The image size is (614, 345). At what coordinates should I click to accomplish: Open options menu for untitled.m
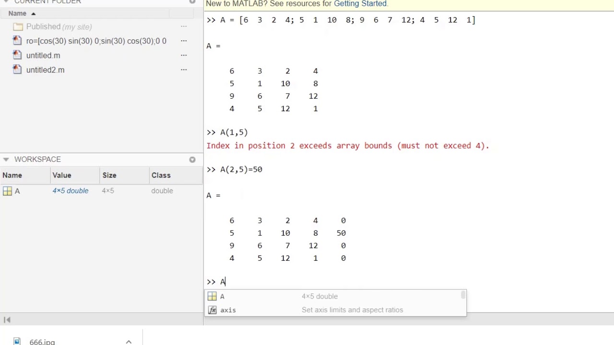pyautogui.click(x=184, y=55)
